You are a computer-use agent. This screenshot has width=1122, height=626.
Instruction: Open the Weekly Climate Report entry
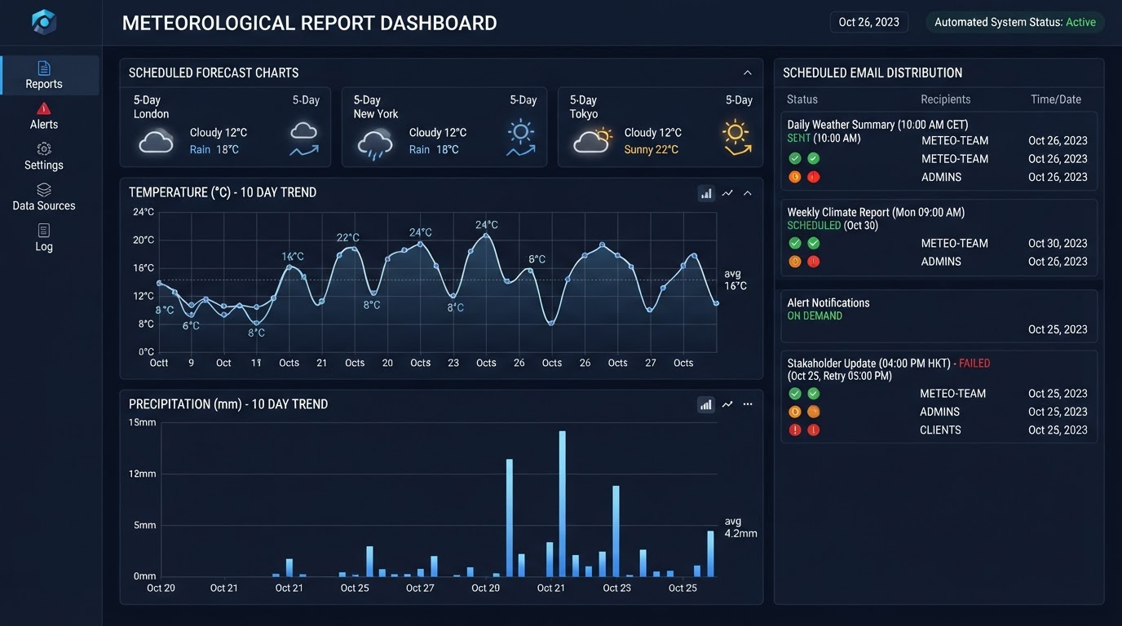pos(939,237)
